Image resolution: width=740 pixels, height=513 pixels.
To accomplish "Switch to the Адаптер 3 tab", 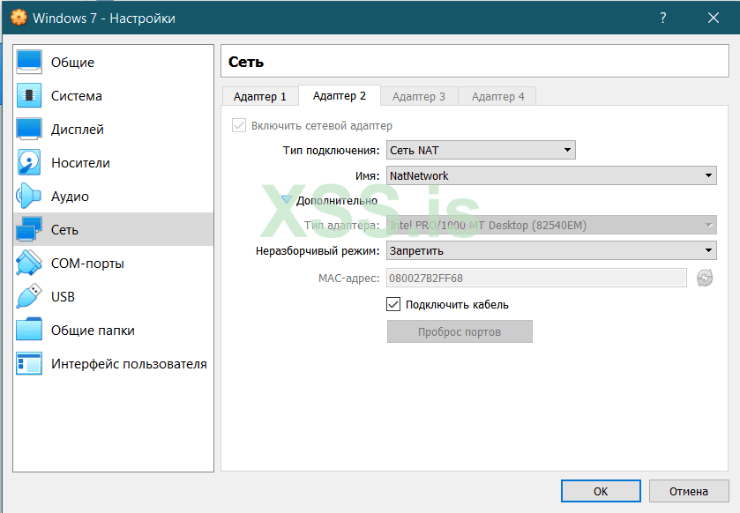I will point(419,96).
